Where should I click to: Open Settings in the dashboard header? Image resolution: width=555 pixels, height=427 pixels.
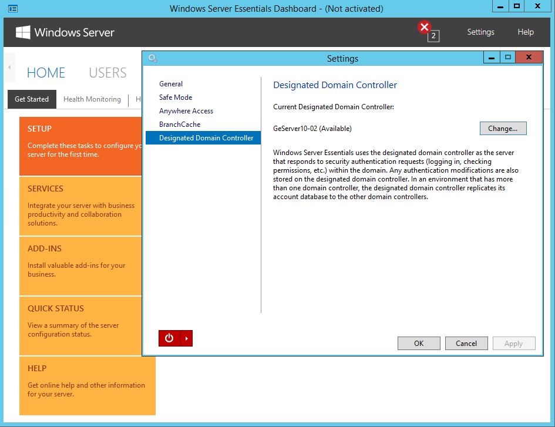pyautogui.click(x=480, y=32)
